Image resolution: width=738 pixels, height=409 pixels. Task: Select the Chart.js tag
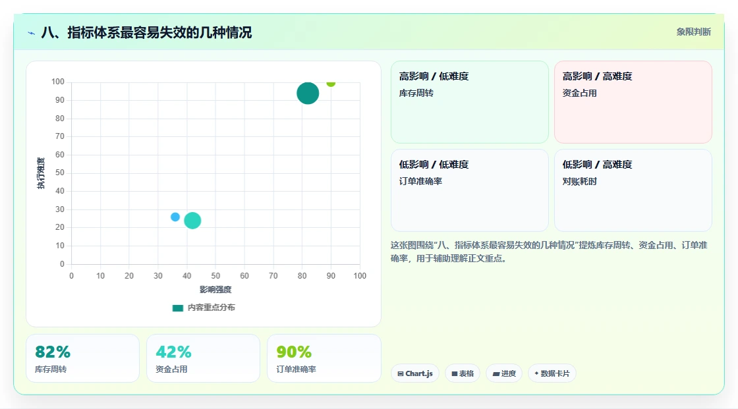point(415,373)
